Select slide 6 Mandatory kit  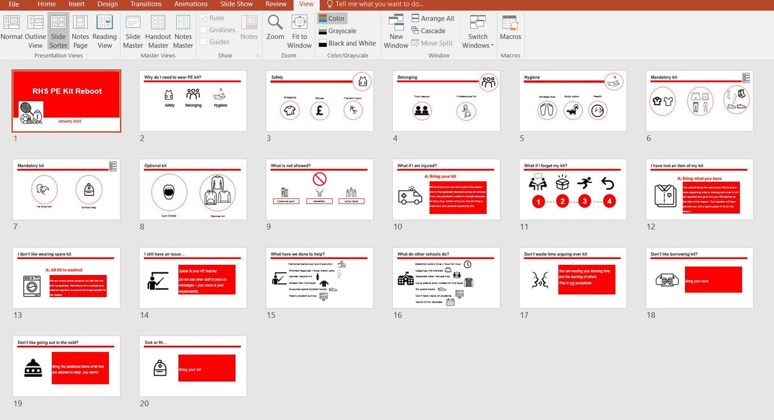[x=699, y=100]
